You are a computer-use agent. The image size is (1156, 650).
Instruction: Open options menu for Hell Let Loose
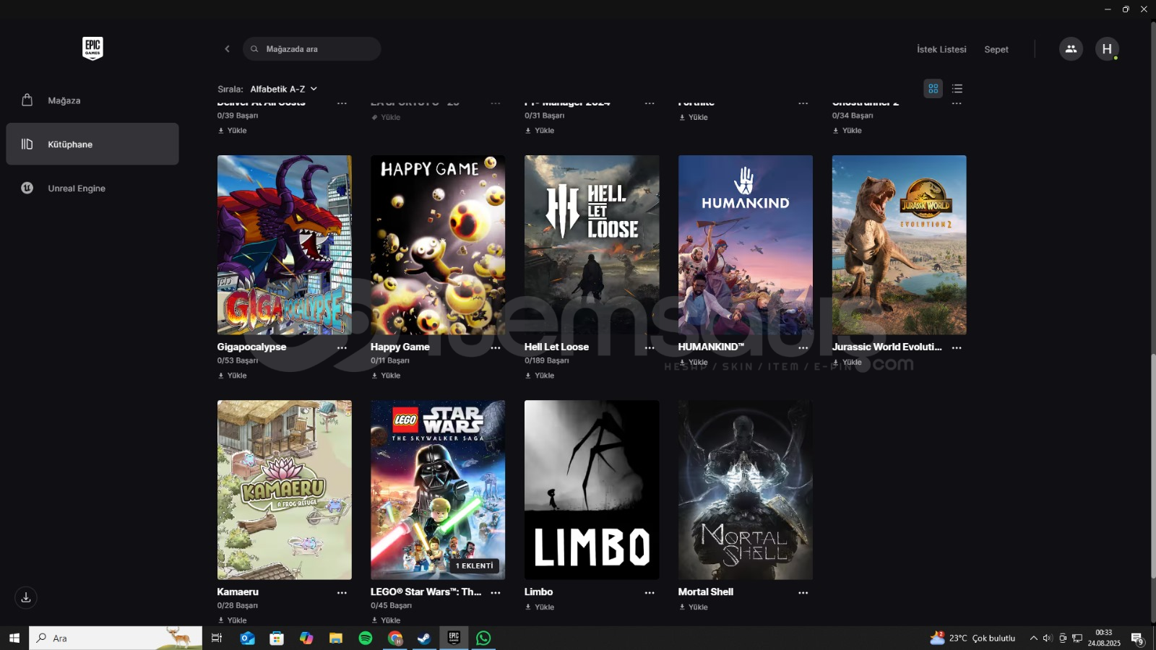(x=650, y=347)
